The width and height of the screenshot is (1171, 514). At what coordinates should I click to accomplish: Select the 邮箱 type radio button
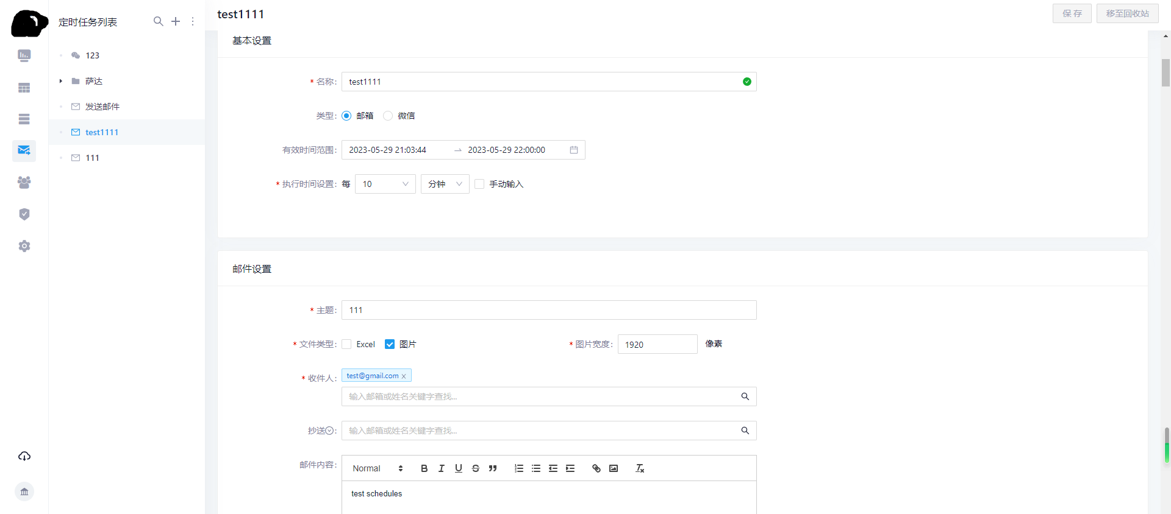pyautogui.click(x=346, y=116)
